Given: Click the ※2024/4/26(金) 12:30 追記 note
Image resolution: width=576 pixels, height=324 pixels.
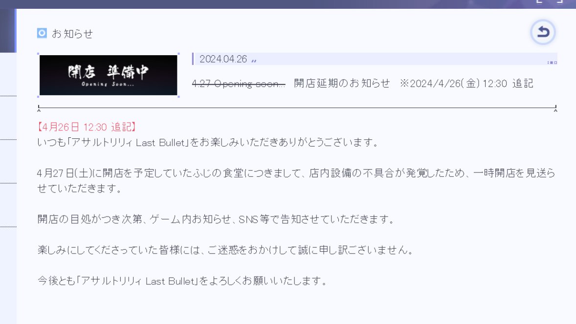Looking at the screenshot, I should coord(466,84).
